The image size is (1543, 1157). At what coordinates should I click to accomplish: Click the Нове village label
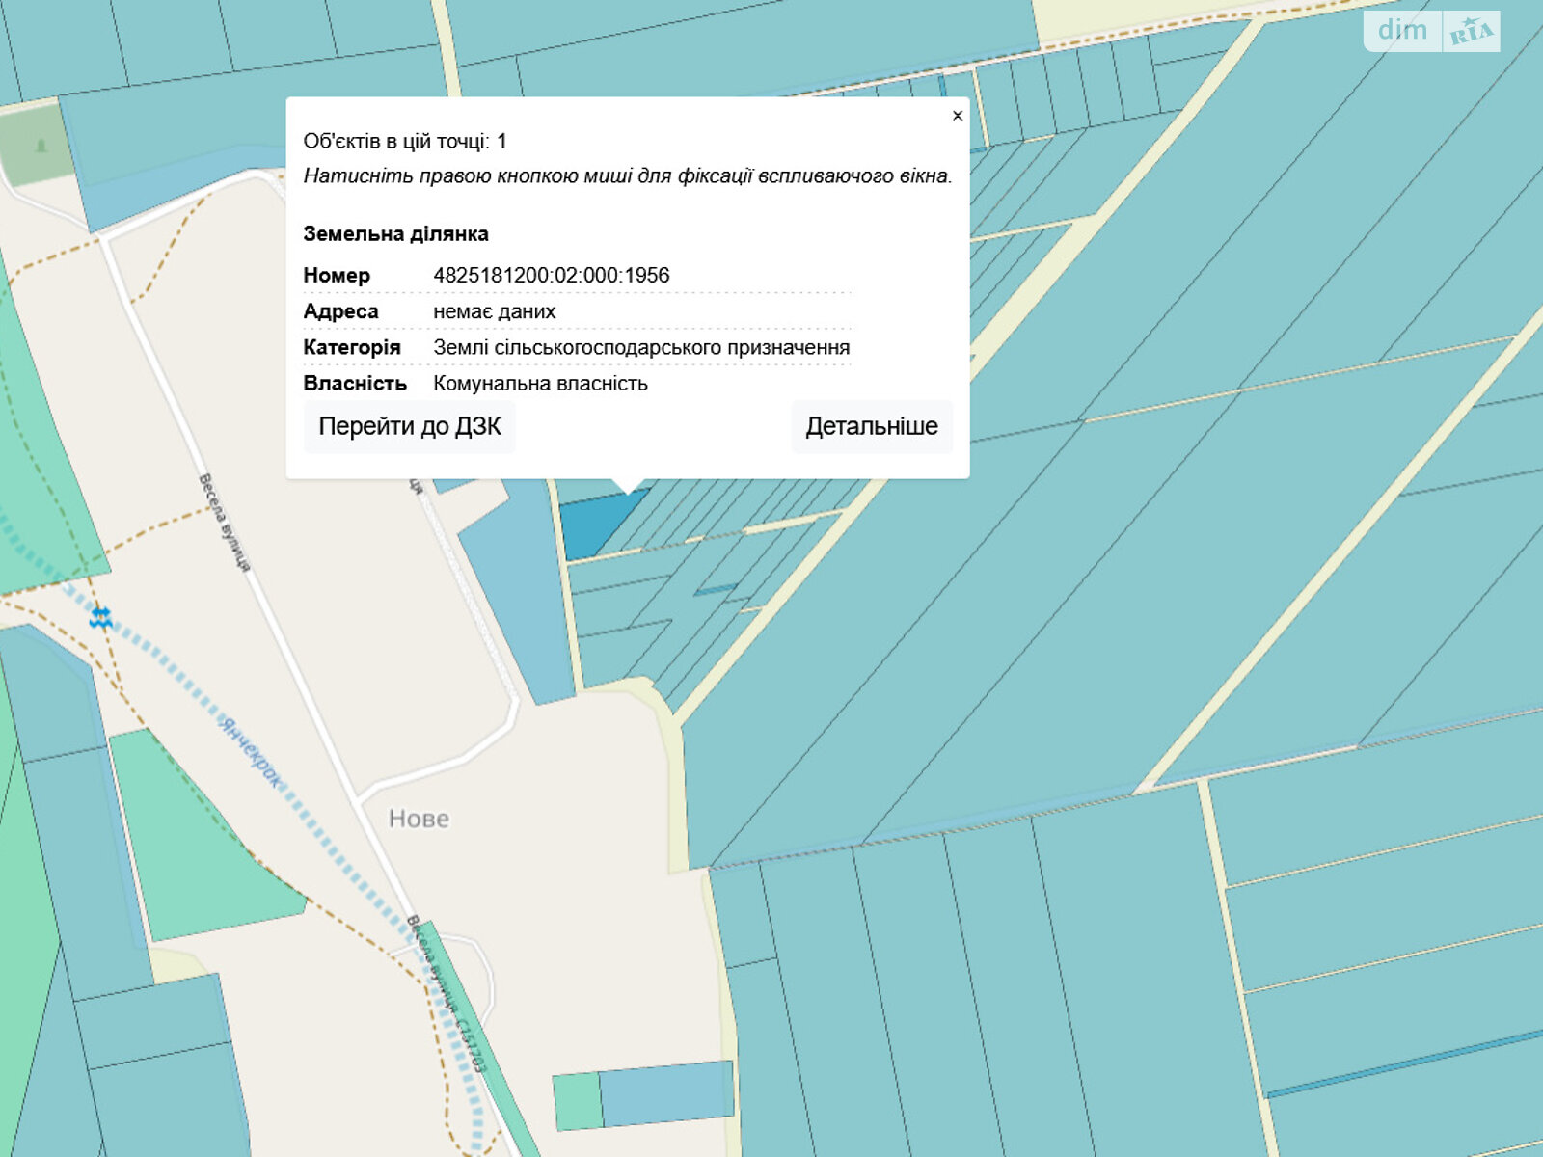[x=419, y=819]
